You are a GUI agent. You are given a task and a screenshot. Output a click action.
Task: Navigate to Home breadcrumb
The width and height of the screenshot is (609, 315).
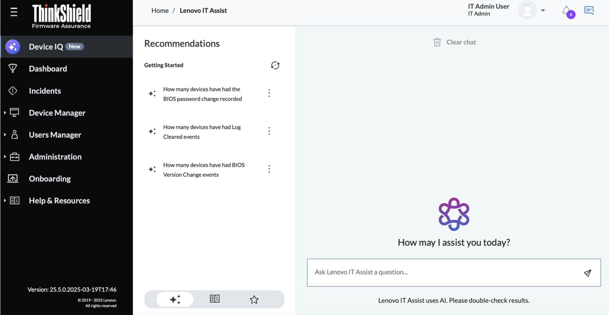pos(160,10)
